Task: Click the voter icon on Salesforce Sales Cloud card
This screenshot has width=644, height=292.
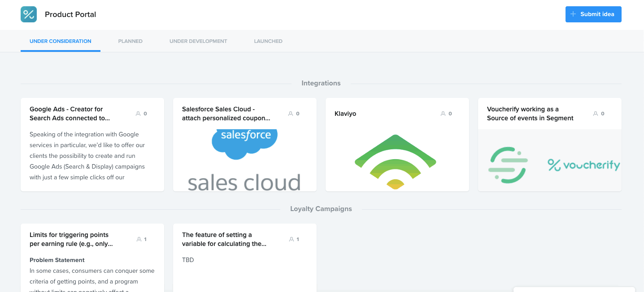Action: coord(290,114)
